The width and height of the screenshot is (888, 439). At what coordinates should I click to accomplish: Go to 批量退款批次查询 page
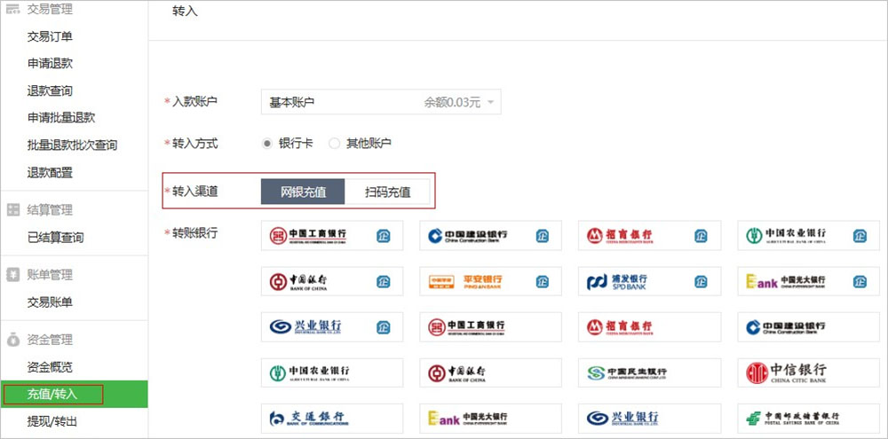(x=73, y=145)
